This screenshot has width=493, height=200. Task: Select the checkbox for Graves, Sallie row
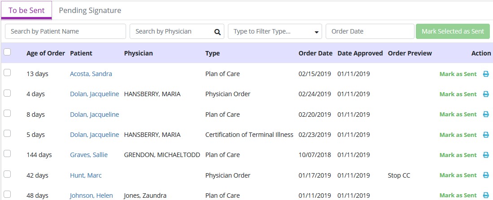7,153
